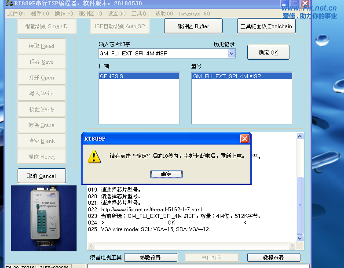Select GM_FLI_EXT_SPI_4M #ISP in model list
This screenshot has width=344, height=268.
(242, 76)
